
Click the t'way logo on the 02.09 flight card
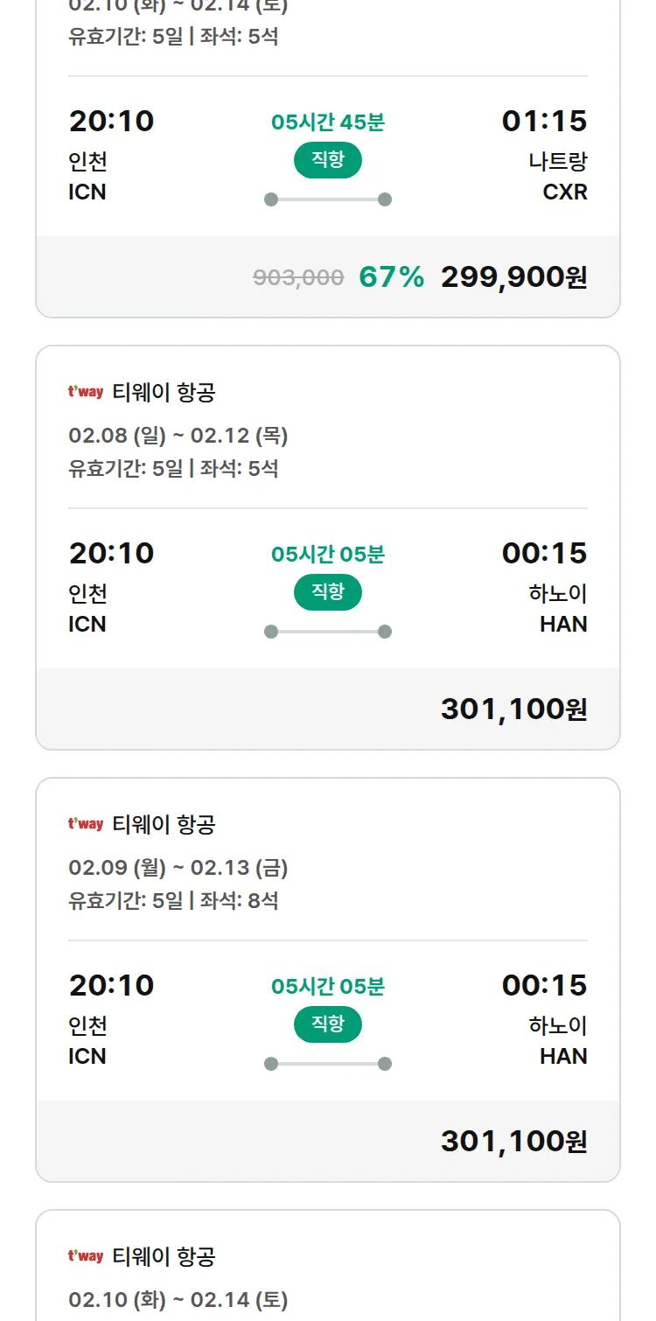(86, 824)
